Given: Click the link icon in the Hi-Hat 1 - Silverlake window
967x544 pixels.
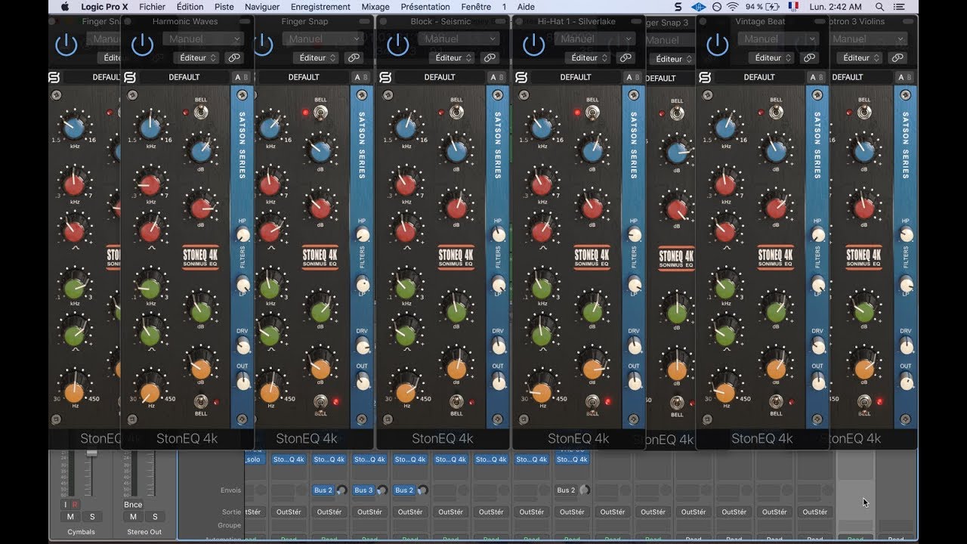Looking at the screenshot, I should pyautogui.click(x=626, y=57).
